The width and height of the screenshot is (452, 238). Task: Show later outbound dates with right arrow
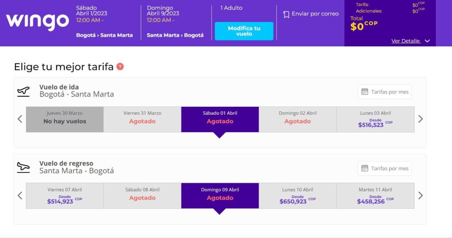(x=420, y=119)
